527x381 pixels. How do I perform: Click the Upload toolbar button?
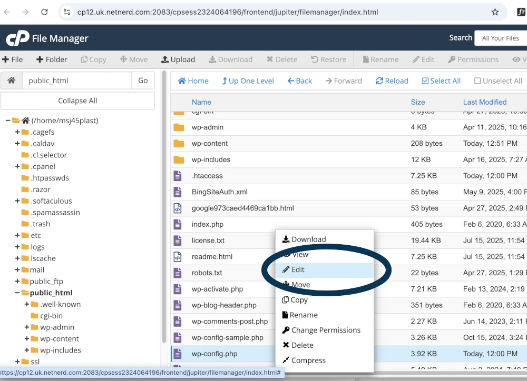pos(178,59)
